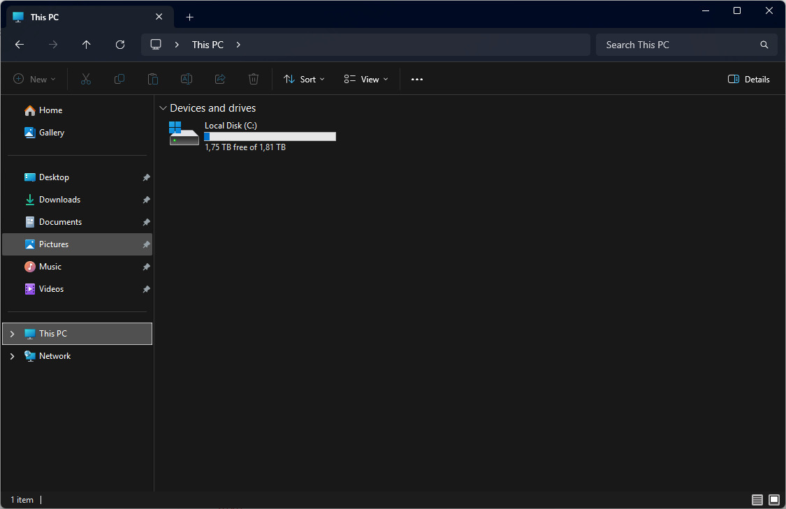This screenshot has height=509, width=786.
Task: Click "1,75 TB free of 1,81 TB" text
Action: tap(245, 147)
